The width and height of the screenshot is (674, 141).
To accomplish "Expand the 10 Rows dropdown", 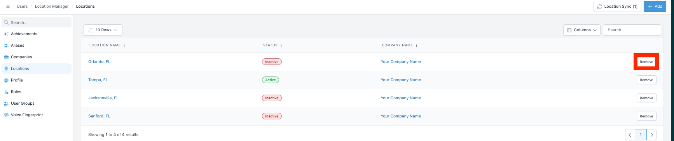I will coord(103,30).
